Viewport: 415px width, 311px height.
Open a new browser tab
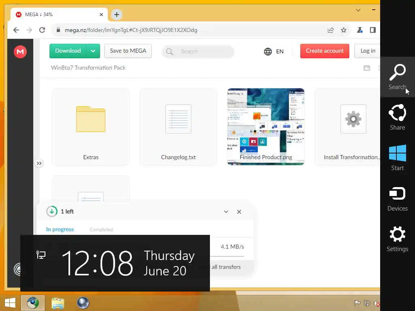click(116, 15)
